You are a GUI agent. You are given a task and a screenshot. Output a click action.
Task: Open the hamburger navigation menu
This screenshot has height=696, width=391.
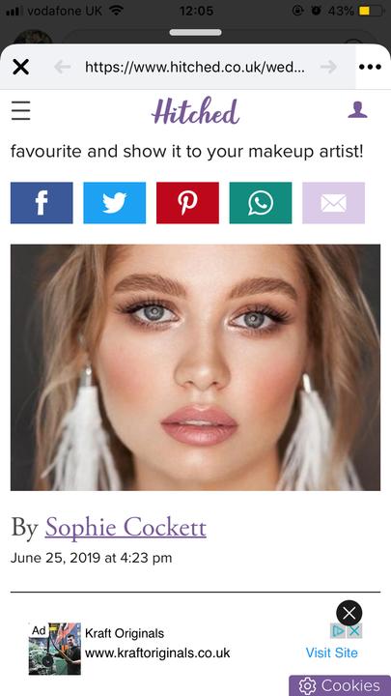(x=21, y=110)
